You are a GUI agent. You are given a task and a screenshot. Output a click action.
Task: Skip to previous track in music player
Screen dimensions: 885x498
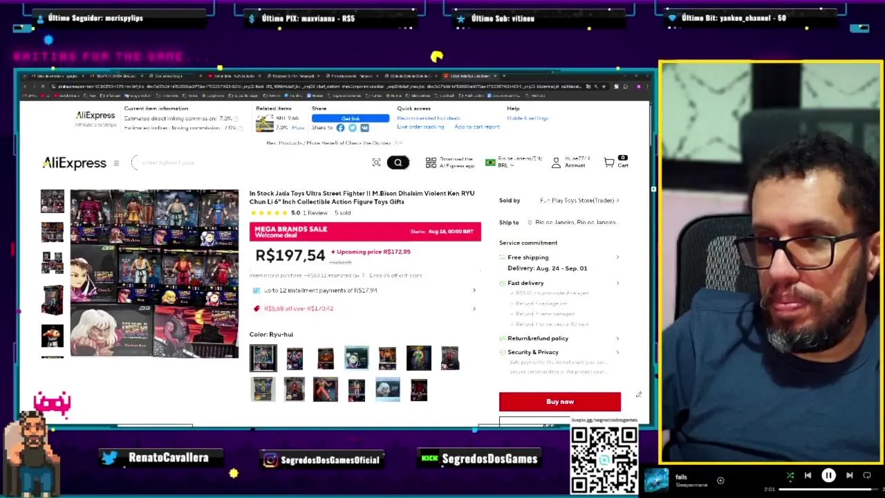808,476
